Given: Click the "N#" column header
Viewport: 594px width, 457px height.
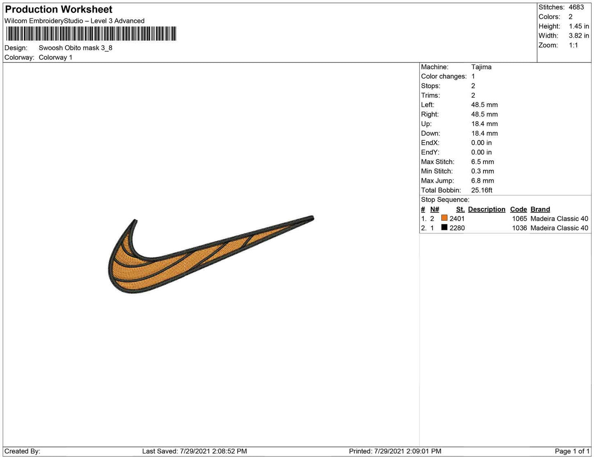Looking at the screenshot, I should (x=435, y=209).
